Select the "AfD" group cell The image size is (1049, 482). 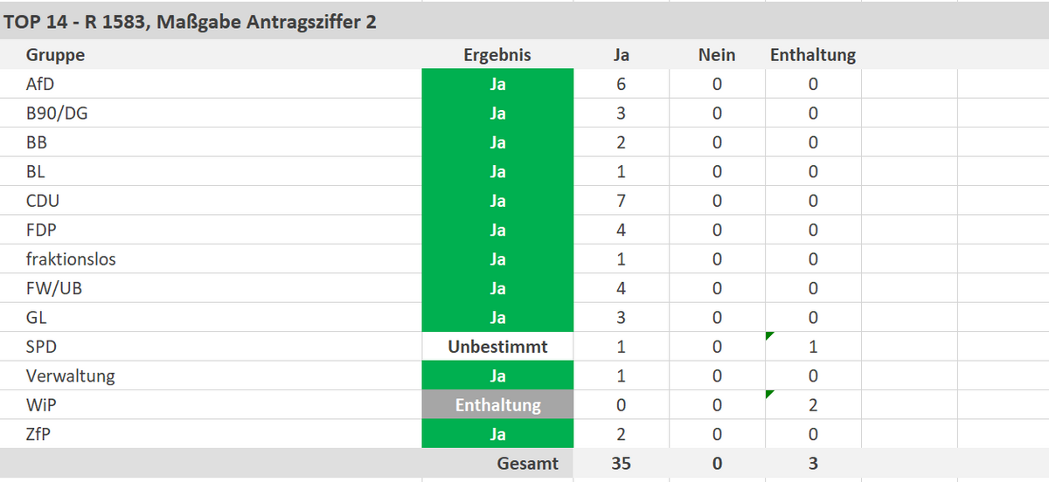(x=43, y=85)
